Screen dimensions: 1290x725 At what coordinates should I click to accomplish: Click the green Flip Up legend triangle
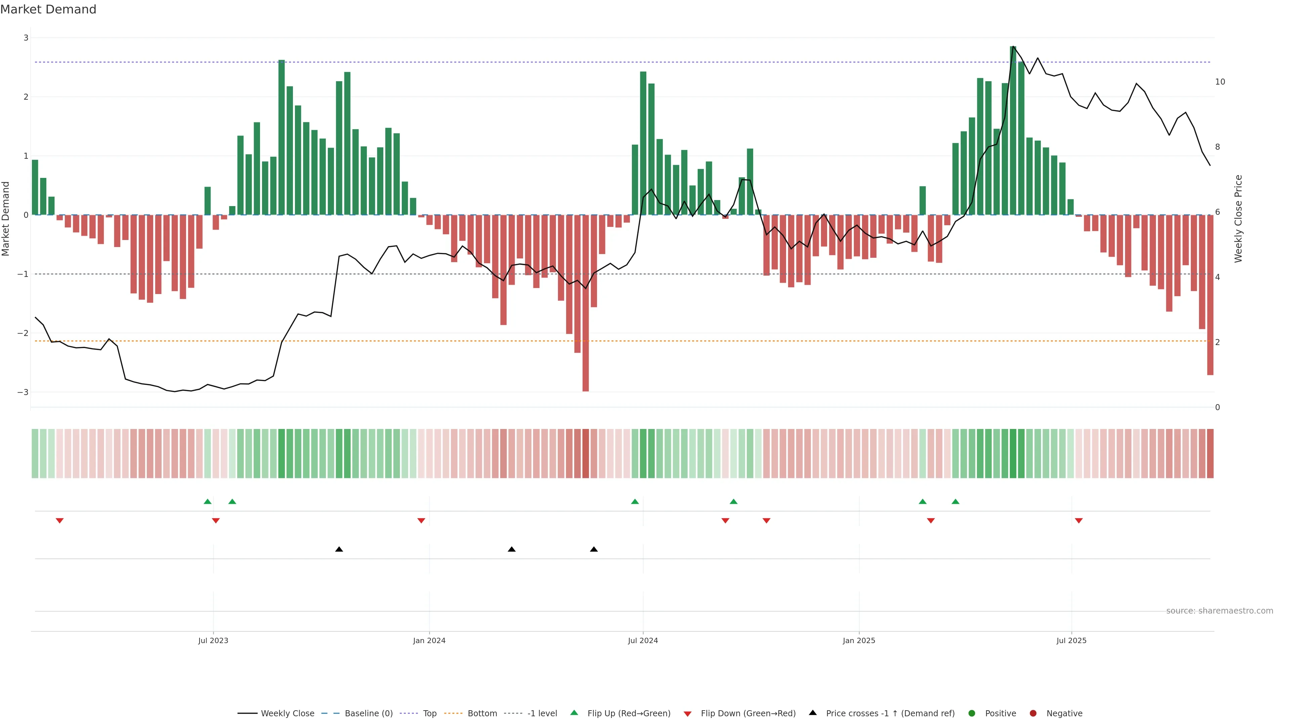[x=574, y=713]
